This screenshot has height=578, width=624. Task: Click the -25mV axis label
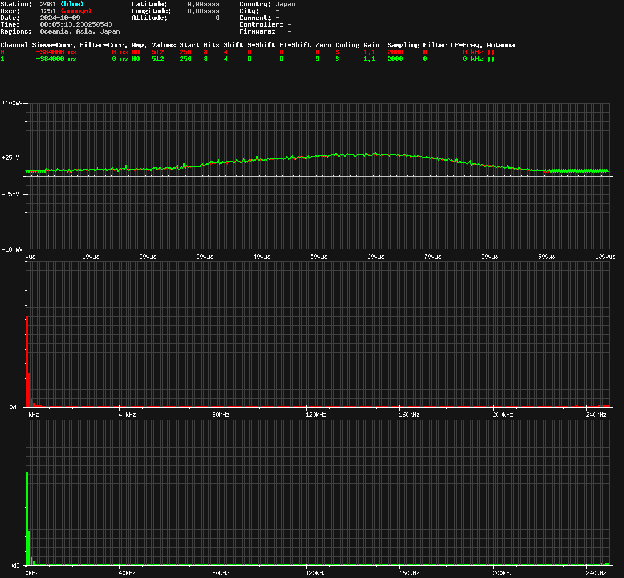click(x=10, y=194)
